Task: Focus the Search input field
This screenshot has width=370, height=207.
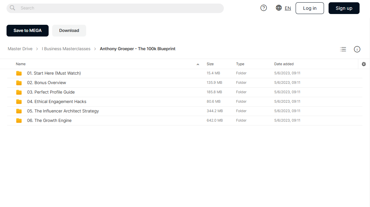Action: click(115, 8)
